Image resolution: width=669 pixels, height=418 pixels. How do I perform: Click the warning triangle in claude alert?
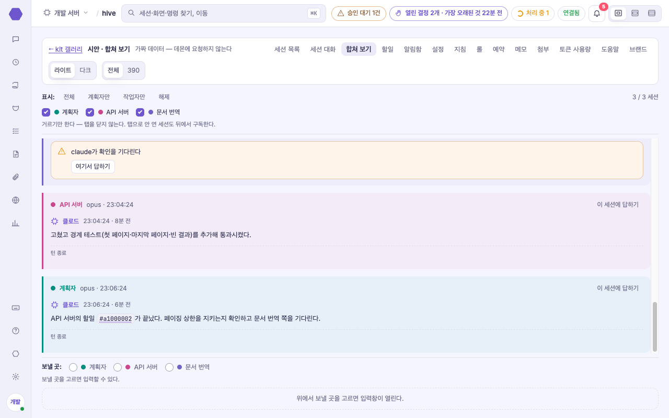pyautogui.click(x=62, y=151)
